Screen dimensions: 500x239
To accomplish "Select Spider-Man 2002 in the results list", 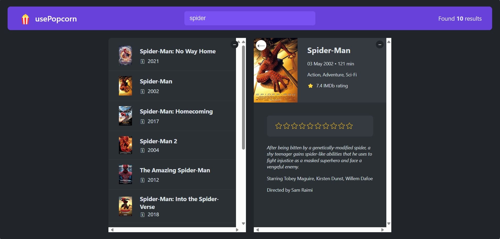I will coord(172,86).
